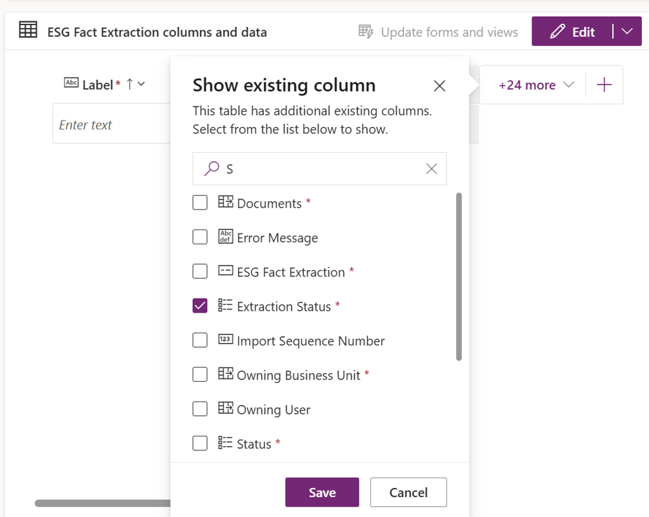Clear the search box with X icon

pos(432,168)
